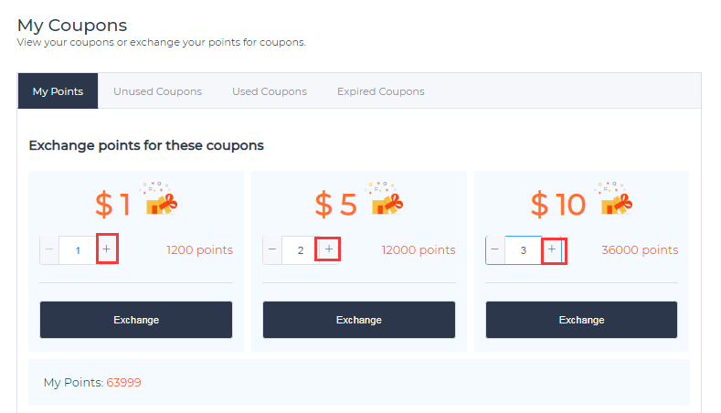Select the My Points tab
Viewport: 721px width, 413px height.
pyautogui.click(x=58, y=91)
